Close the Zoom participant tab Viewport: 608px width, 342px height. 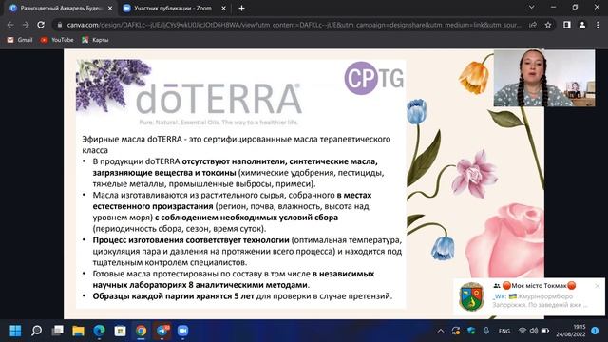coord(223,8)
